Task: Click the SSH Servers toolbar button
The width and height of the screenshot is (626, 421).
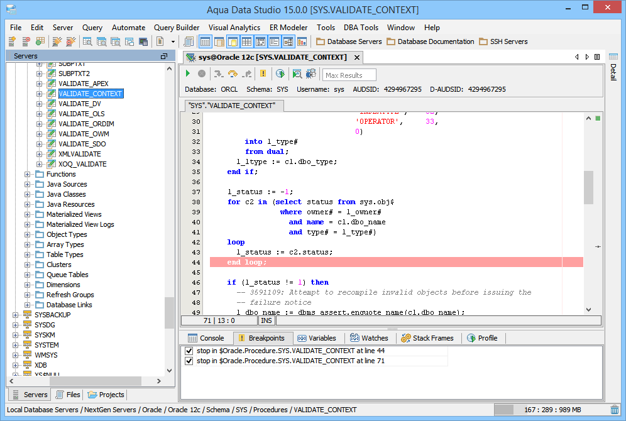Action: (x=503, y=41)
